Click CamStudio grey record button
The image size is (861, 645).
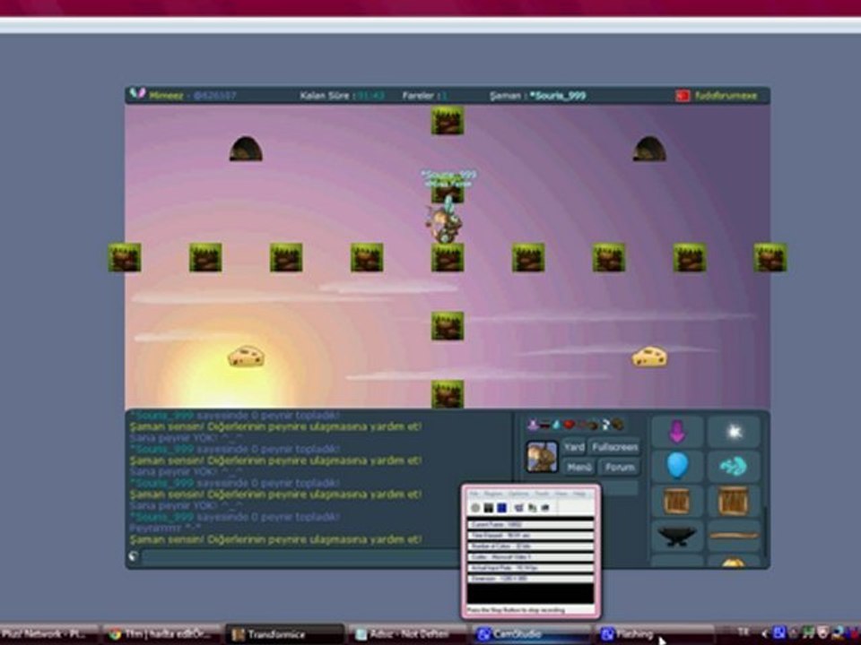[x=475, y=509]
